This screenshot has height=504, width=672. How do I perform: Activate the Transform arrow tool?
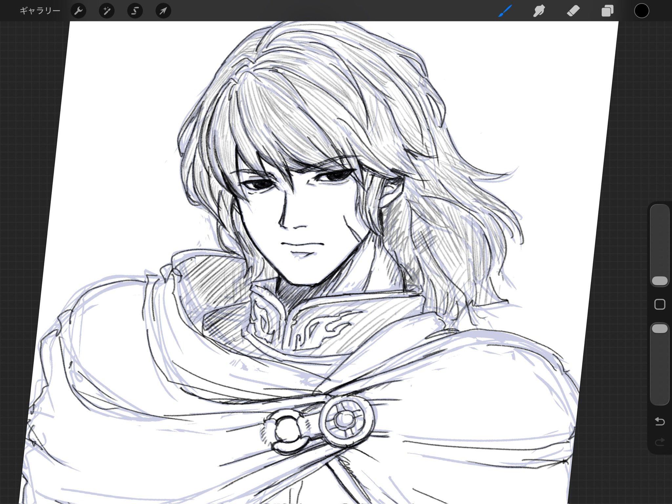tap(163, 11)
